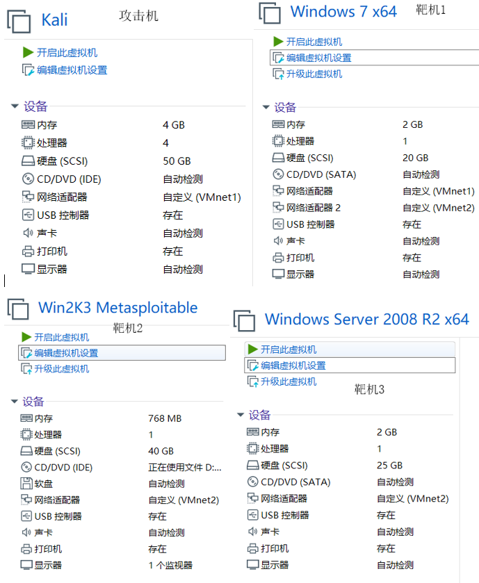Viewport: 479px width, 583px height.
Task: Click 编辑虚拟机设置 for Kali
Action: 72,70
